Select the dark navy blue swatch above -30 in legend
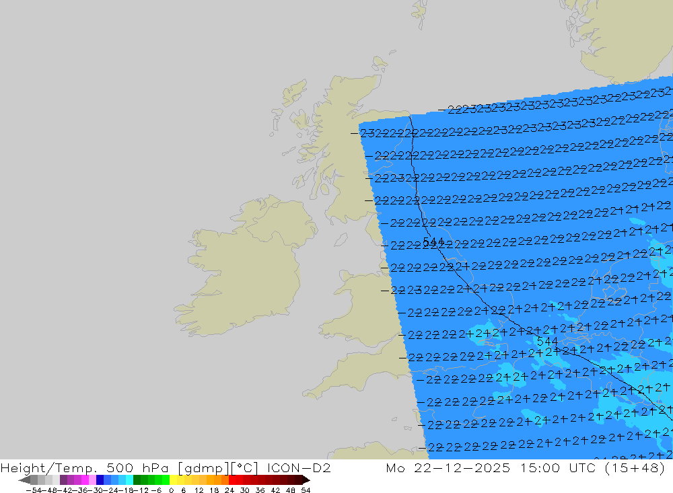This screenshot has height=493, width=673. click(x=100, y=480)
